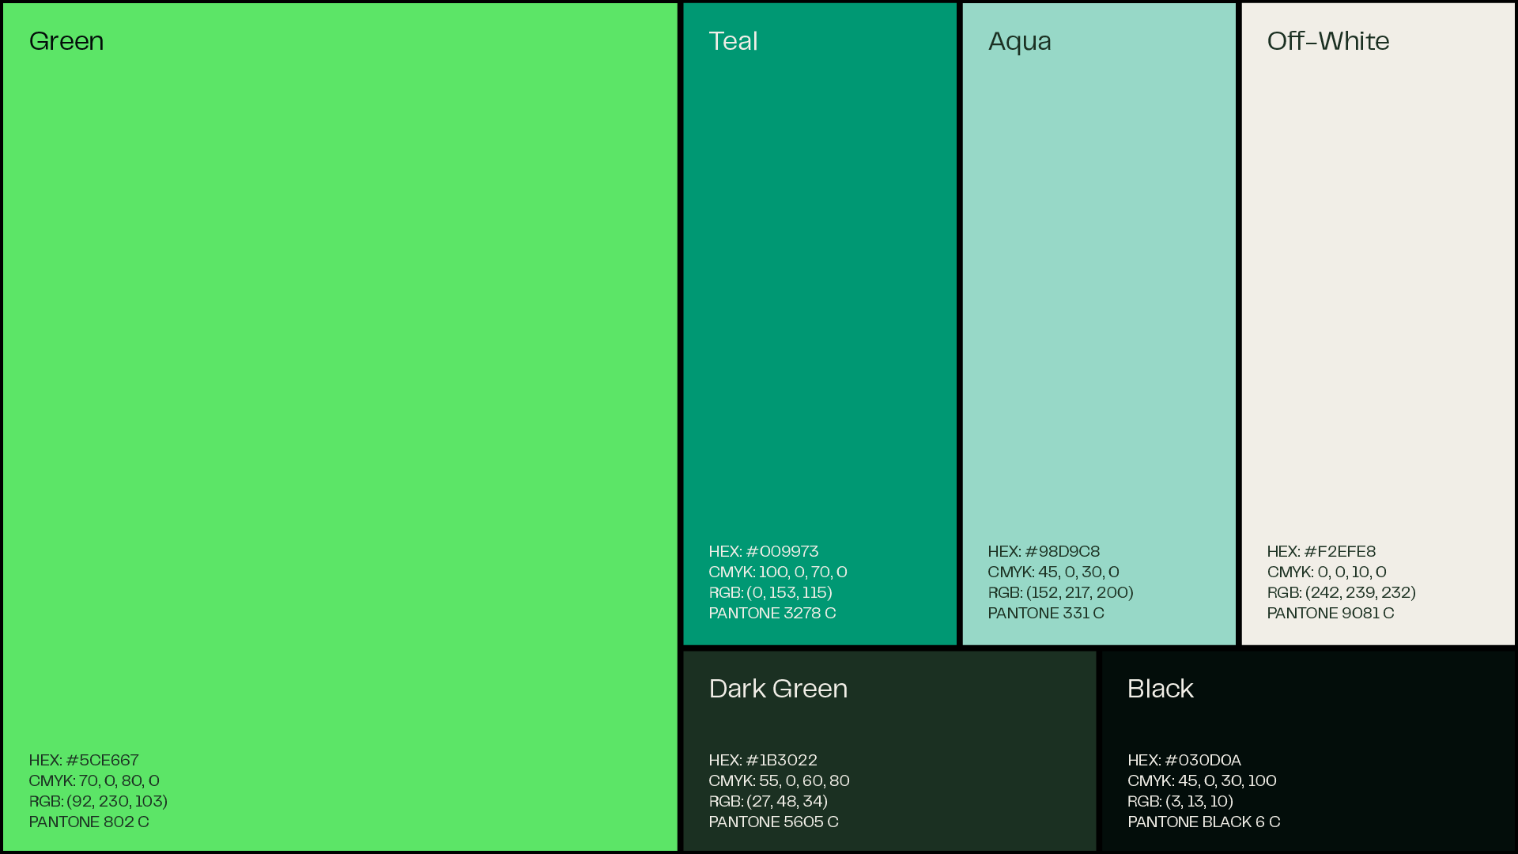Image resolution: width=1518 pixels, height=854 pixels.
Task: Click the Black heading text
Action: pos(1160,689)
